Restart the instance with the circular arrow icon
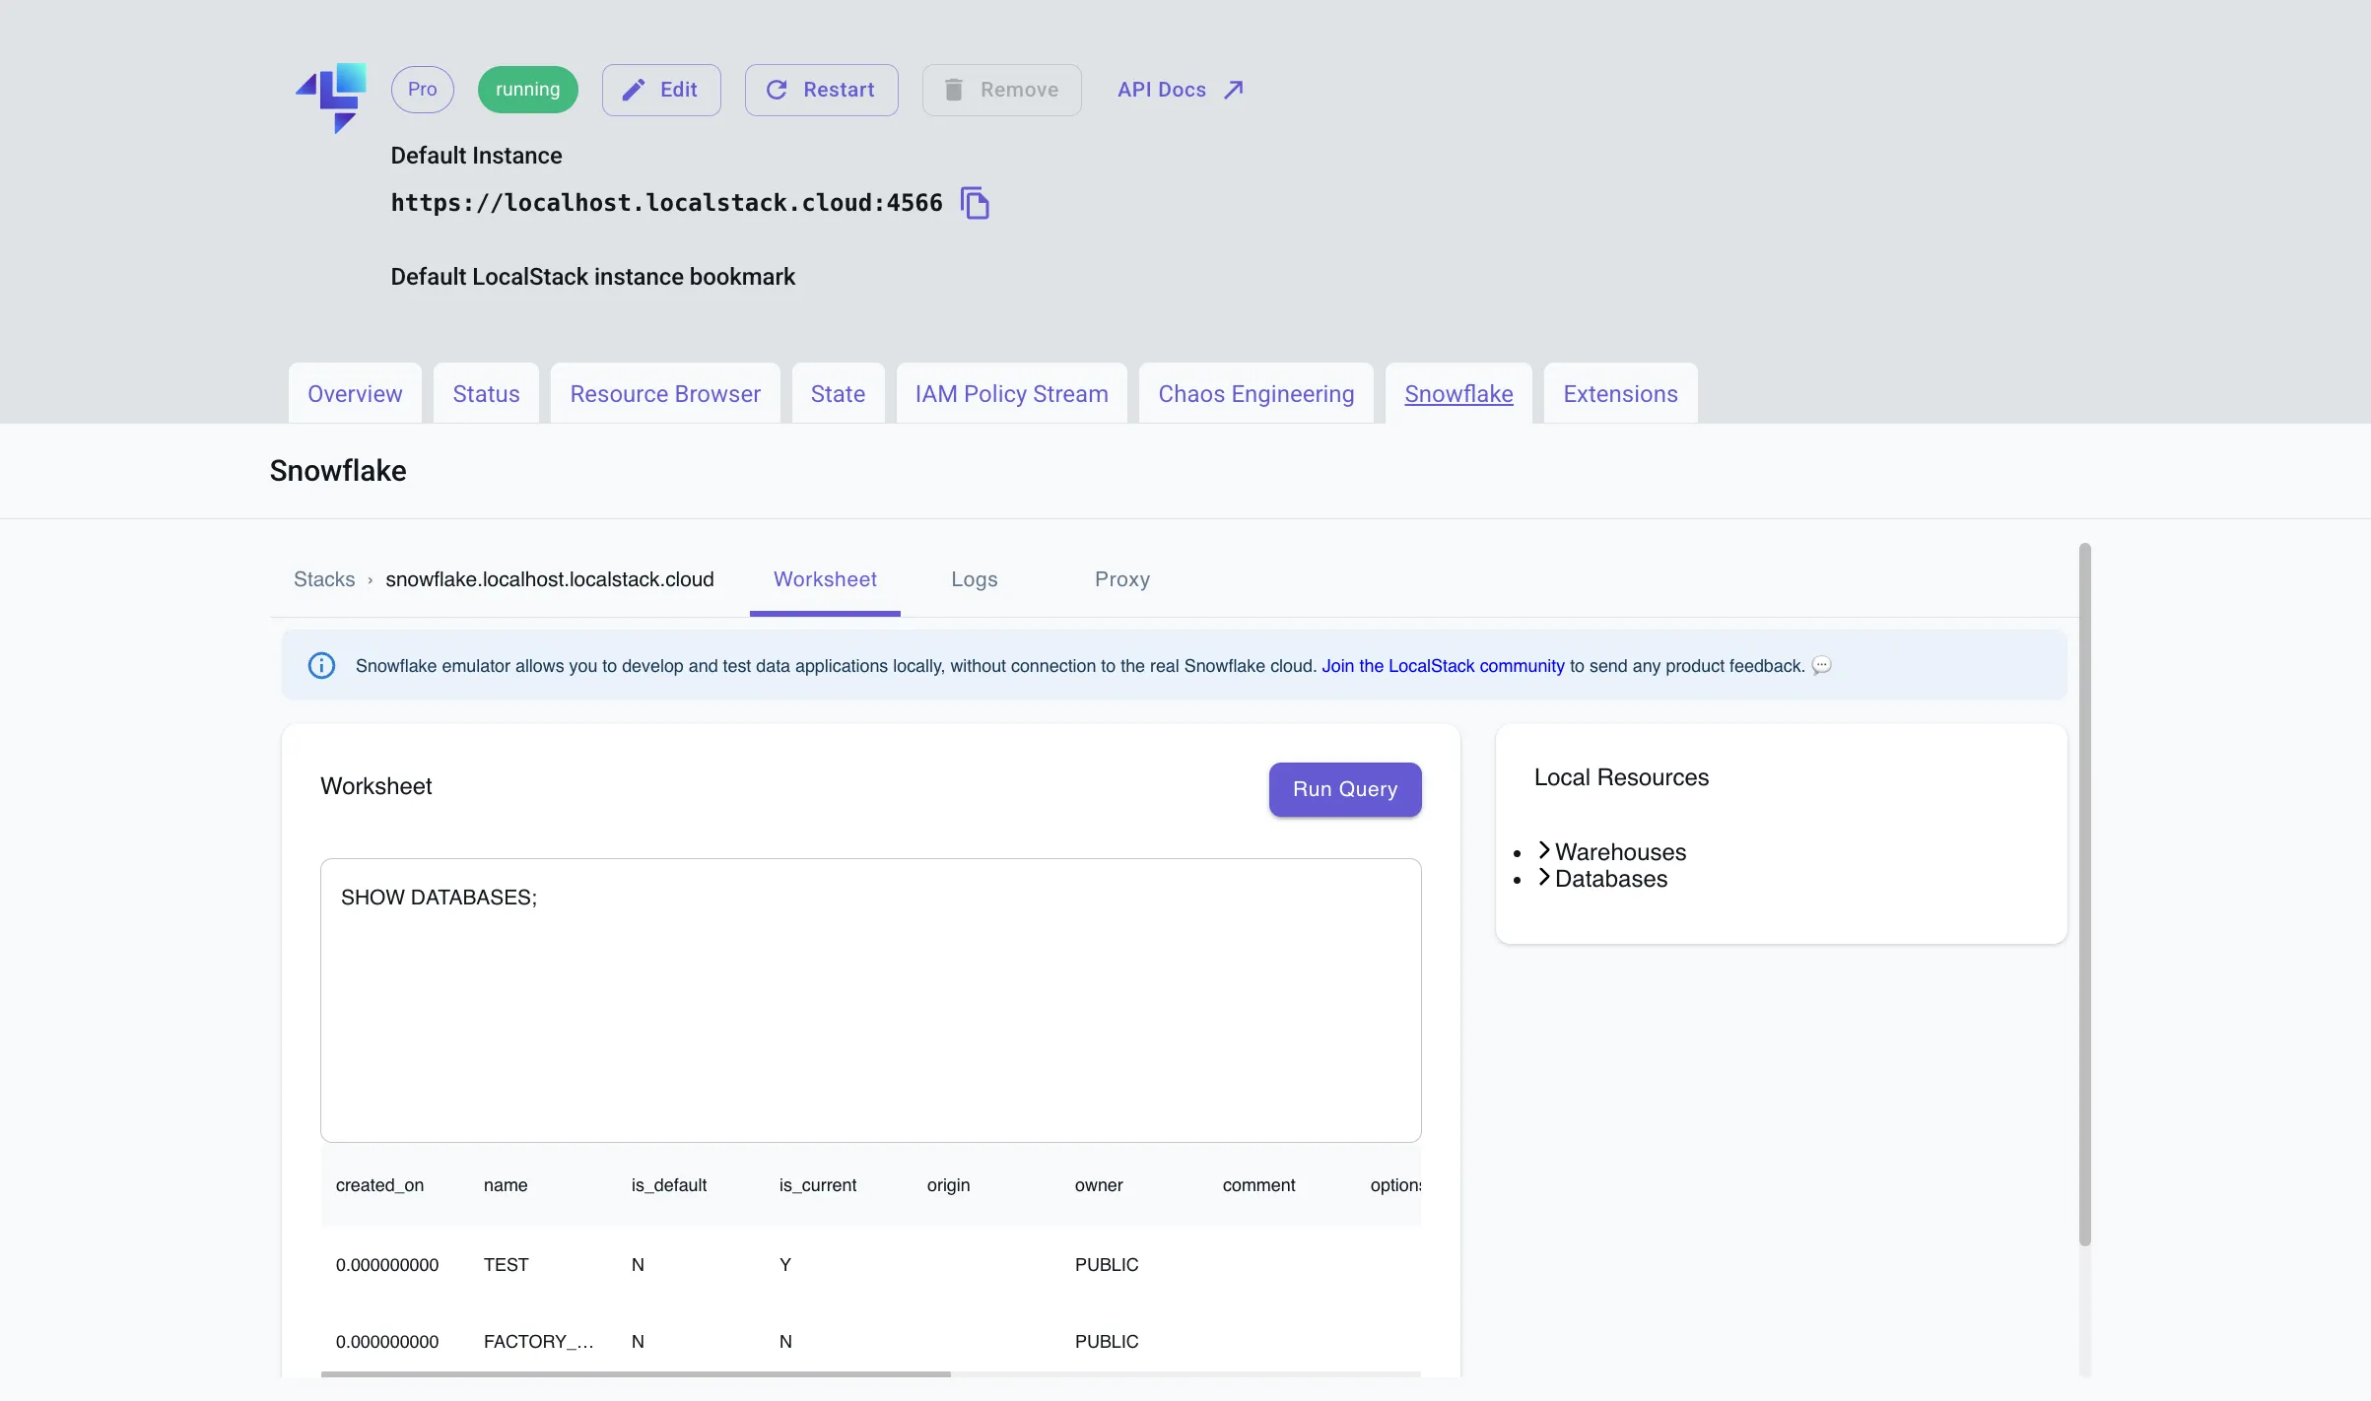Screen dimensions: 2371x1401 tap(778, 90)
